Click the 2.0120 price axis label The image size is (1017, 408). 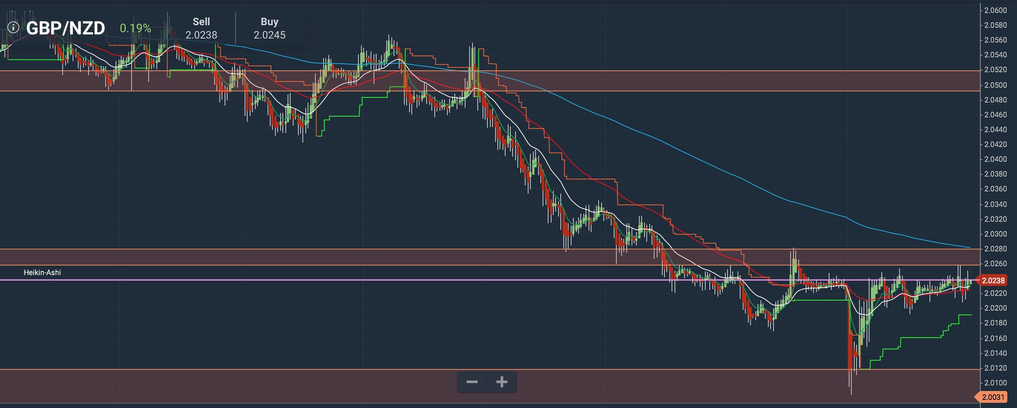coord(995,368)
